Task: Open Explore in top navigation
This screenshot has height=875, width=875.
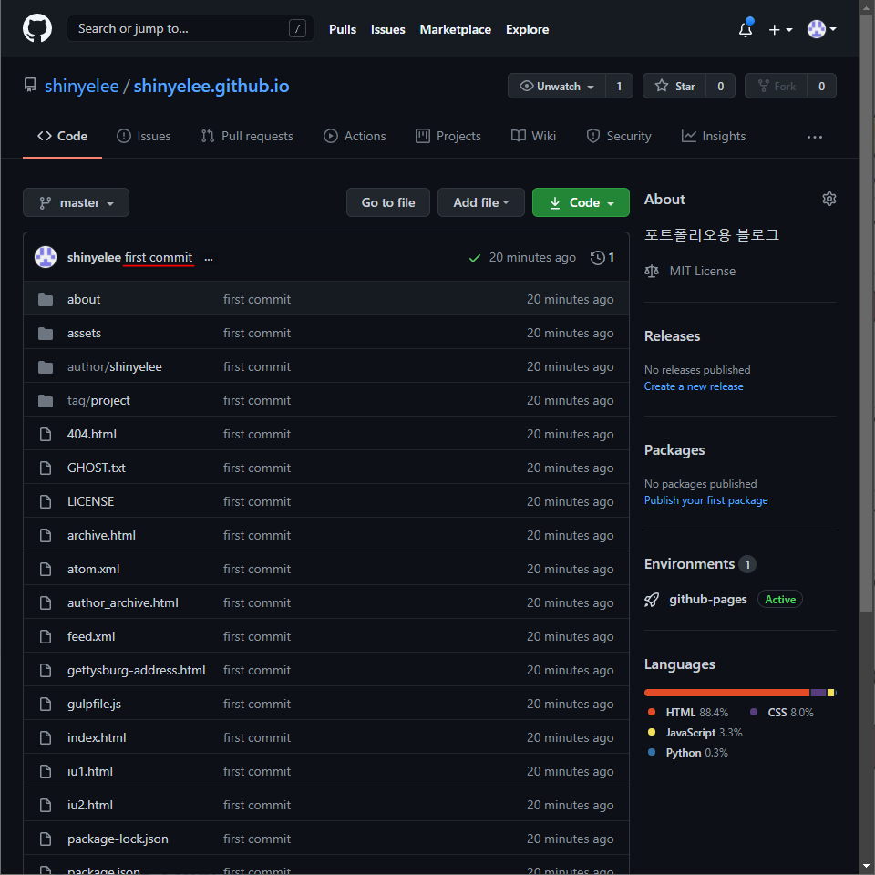Action: point(528,29)
